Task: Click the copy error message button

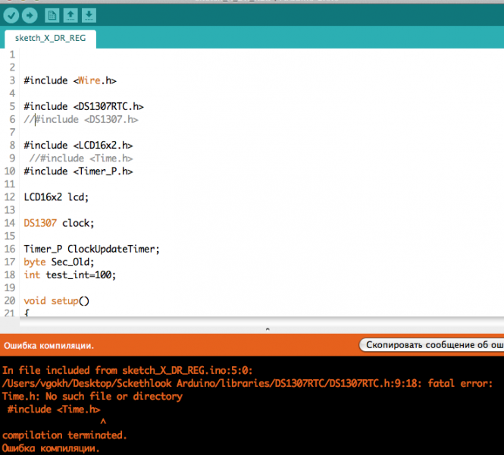Action: coord(430,345)
